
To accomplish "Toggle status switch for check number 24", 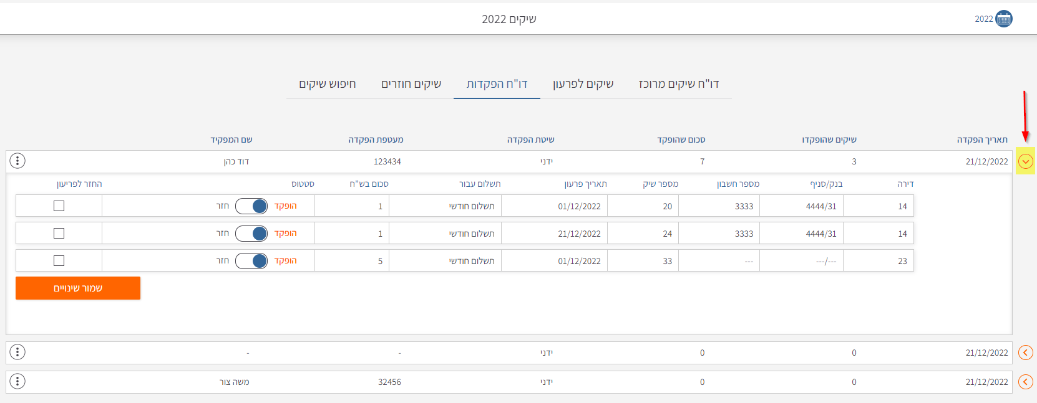I will point(251,234).
